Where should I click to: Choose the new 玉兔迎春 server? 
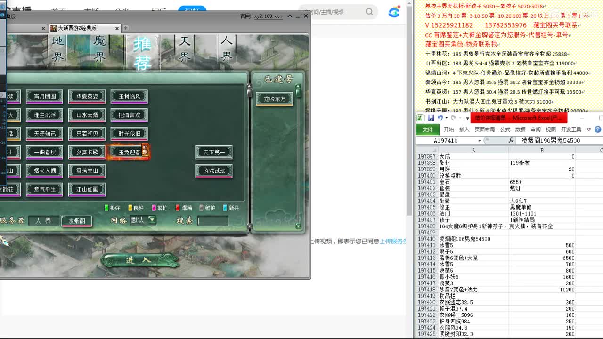(x=130, y=152)
